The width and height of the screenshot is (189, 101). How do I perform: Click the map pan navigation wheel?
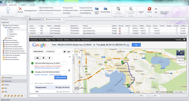[79, 55]
